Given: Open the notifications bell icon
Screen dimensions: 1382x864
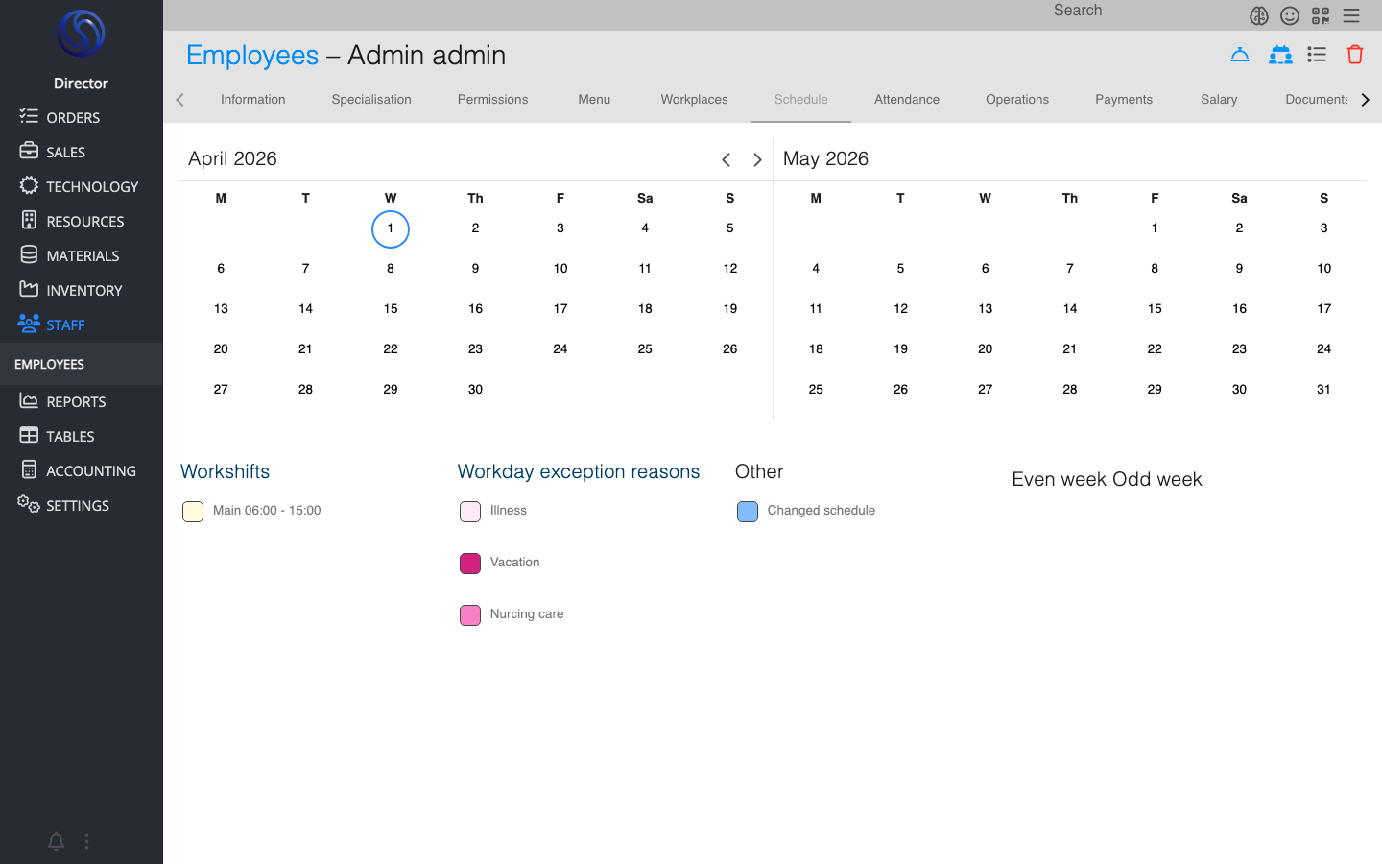Looking at the screenshot, I should click(x=56, y=842).
